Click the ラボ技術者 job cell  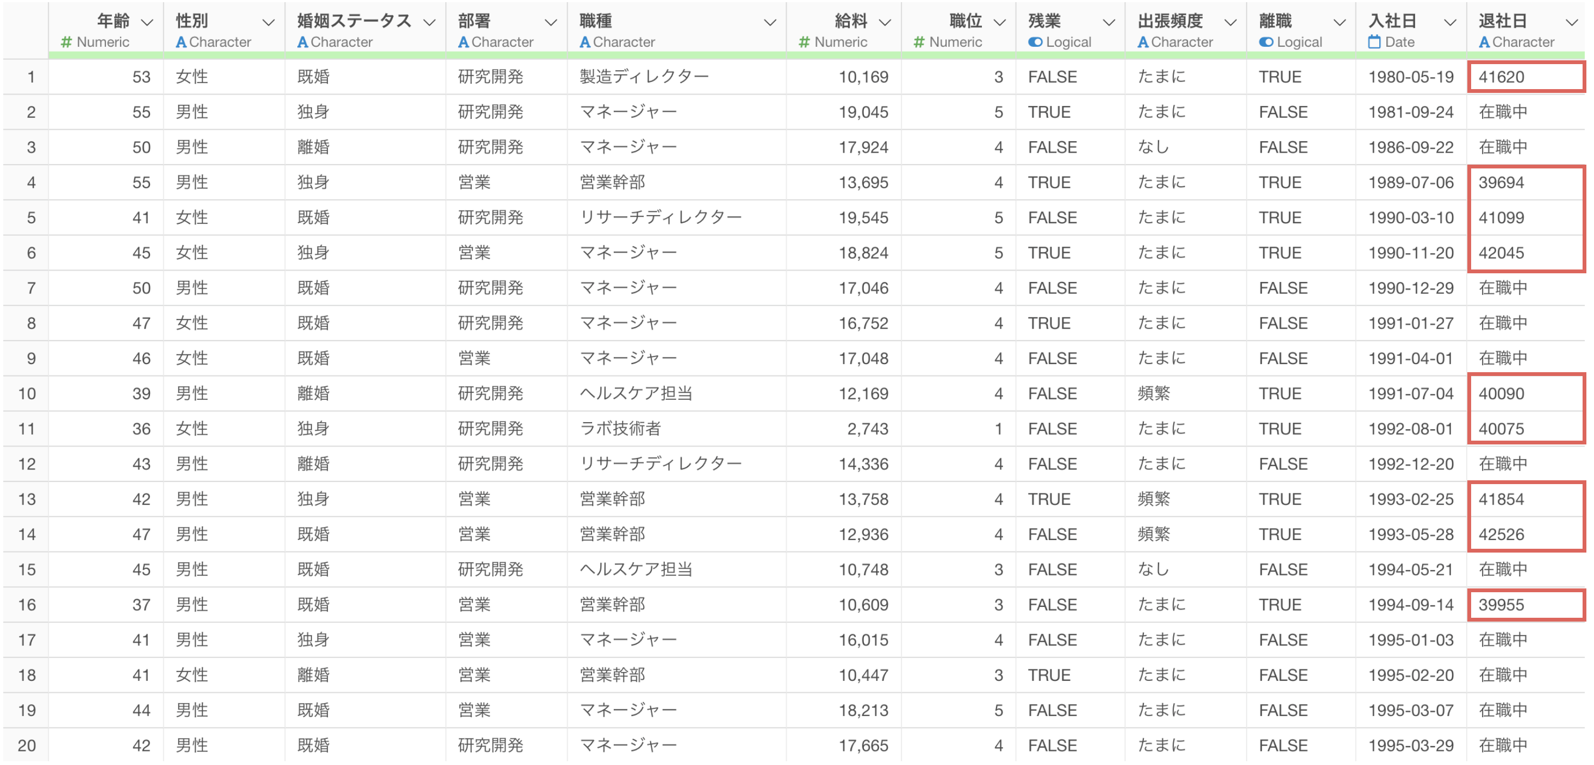(676, 429)
